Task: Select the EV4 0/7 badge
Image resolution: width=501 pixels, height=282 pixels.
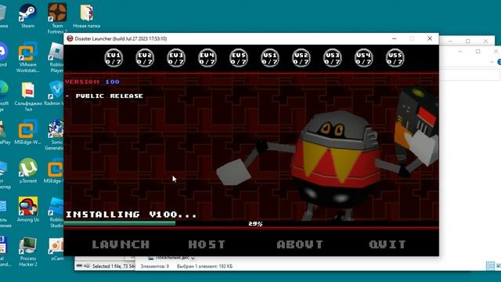Action: pos(207,58)
